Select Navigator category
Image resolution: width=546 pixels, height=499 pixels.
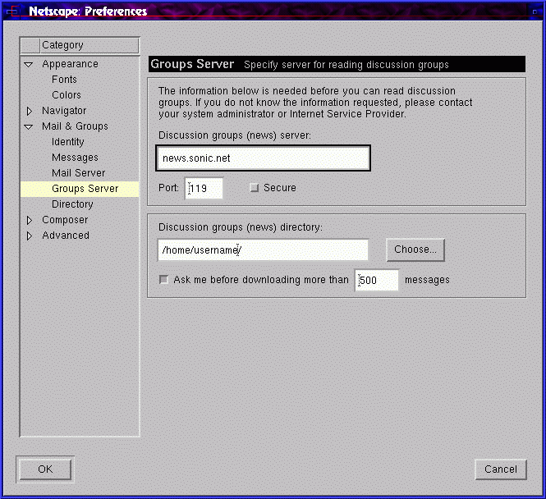[x=64, y=111]
